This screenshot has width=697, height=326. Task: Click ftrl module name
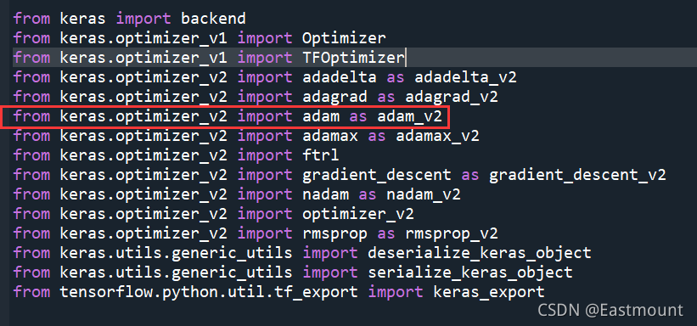coord(321,155)
